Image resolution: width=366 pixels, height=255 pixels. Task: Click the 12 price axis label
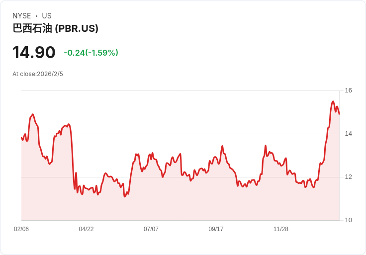pyautogui.click(x=348, y=177)
